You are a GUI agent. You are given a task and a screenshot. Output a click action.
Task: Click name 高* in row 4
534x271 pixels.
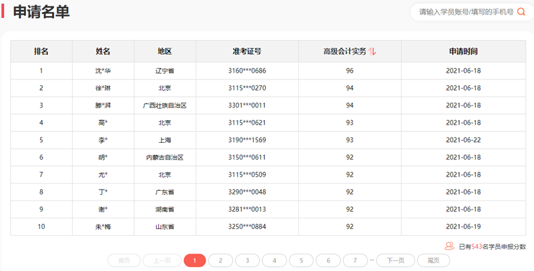(103, 123)
